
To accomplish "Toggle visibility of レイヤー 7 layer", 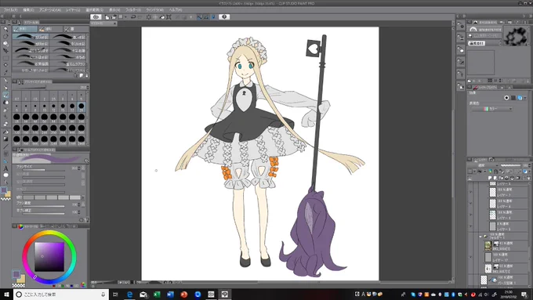I will 470,193.
